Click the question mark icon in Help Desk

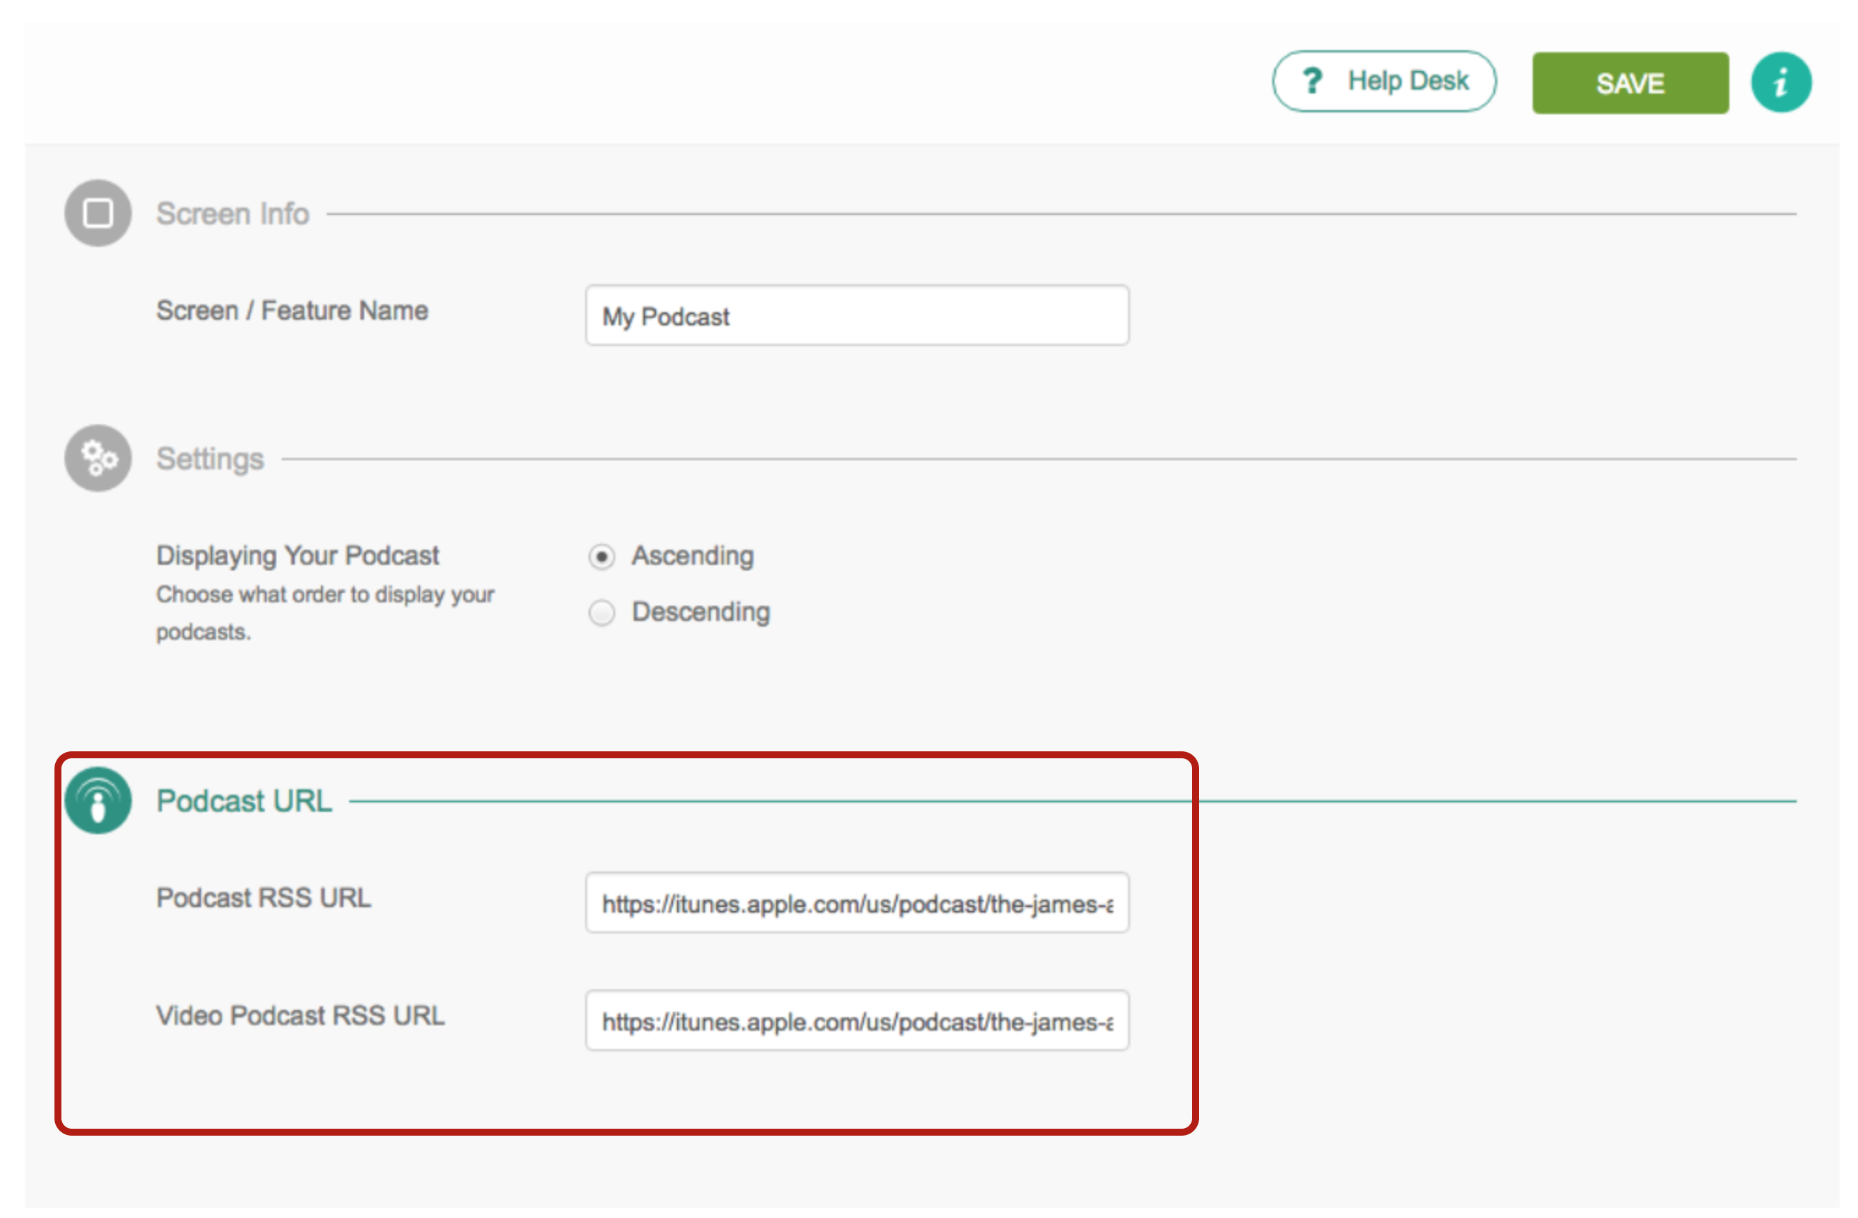1312,81
